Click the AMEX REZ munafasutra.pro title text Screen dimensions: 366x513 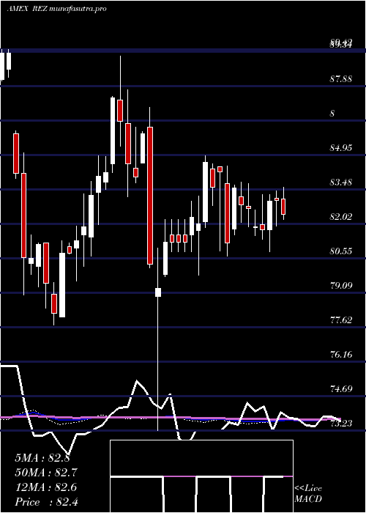pos(56,9)
